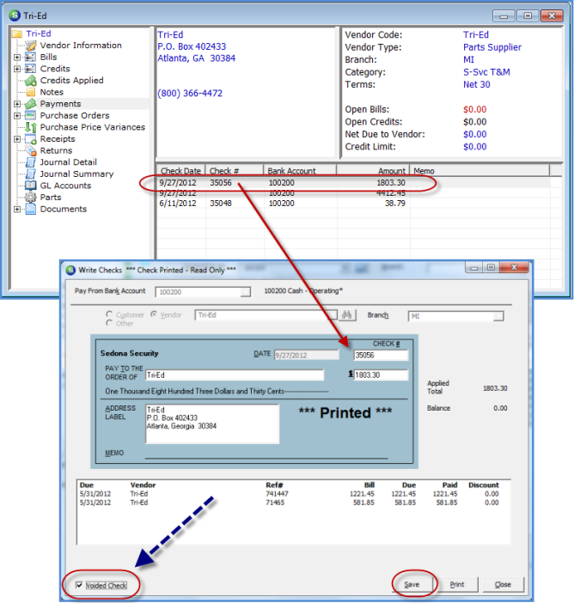This screenshot has height=603, width=574.
Task: Click the Parts gear icon
Action: tap(31, 198)
